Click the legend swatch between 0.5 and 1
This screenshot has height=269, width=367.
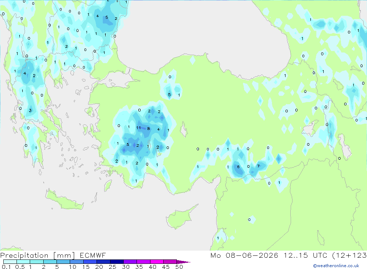[23, 262]
